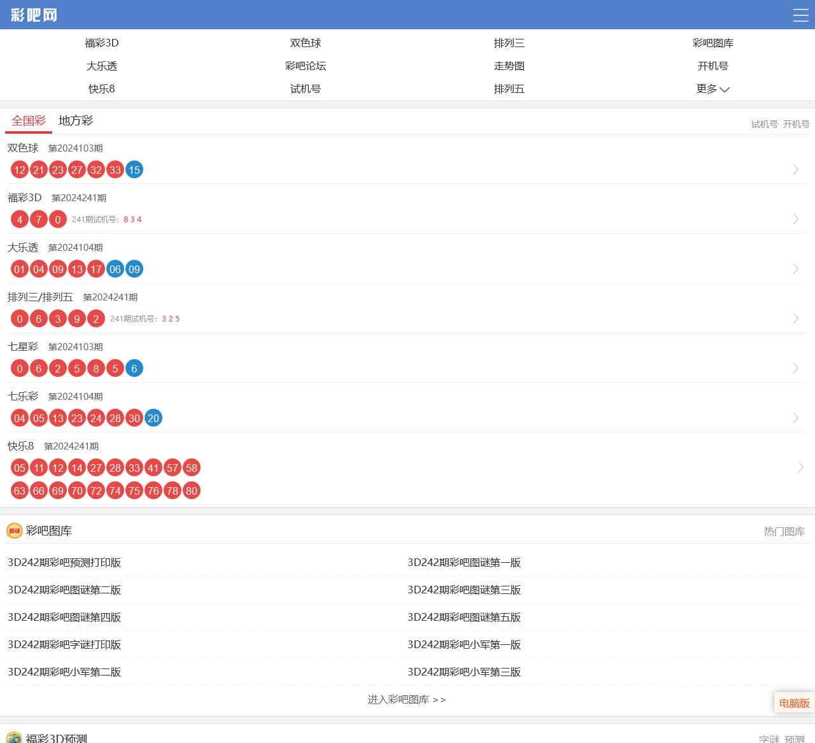This screenshot has height=743, width=815.
Task: Open 3D242期彩吧图谜第三版
Action: (464, 590)
